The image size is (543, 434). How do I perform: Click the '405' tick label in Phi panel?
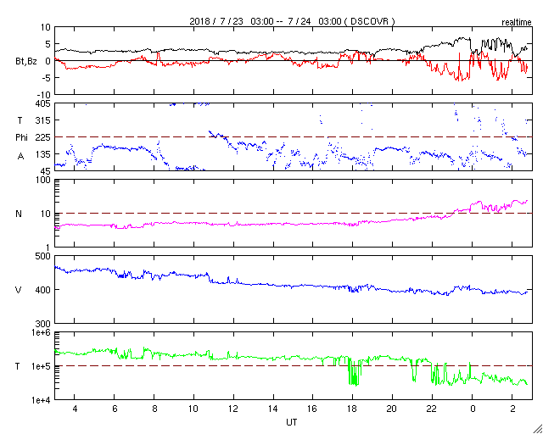point(43,103)
